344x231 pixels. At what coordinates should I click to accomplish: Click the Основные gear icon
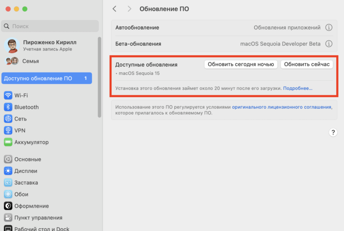(8, 159)
